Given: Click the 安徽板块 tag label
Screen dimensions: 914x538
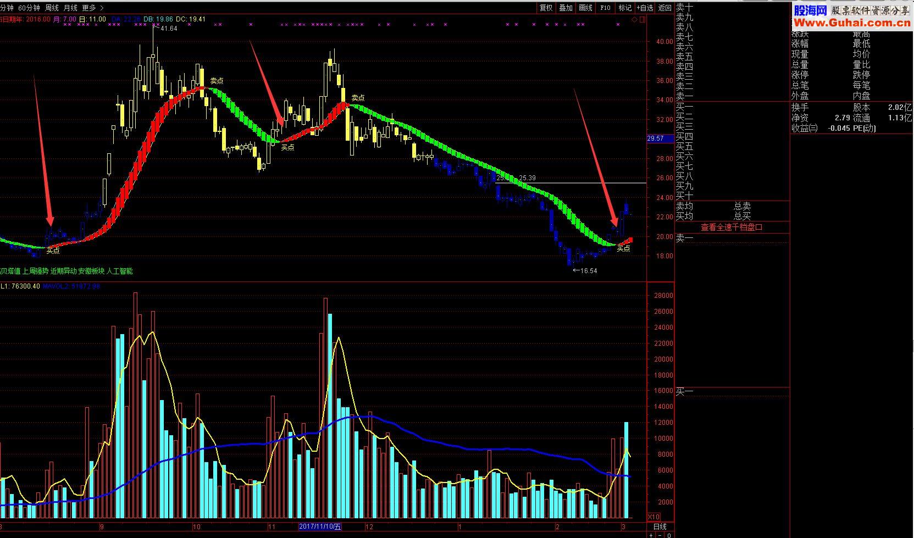Looking at the screenshot, I should pyautogui.click(x=91, y=271).
